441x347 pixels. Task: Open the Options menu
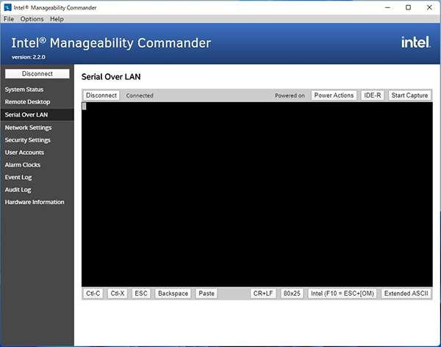point(32,19)
